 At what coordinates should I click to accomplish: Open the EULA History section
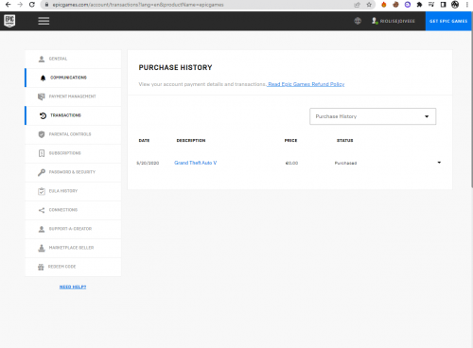(73, 191)
